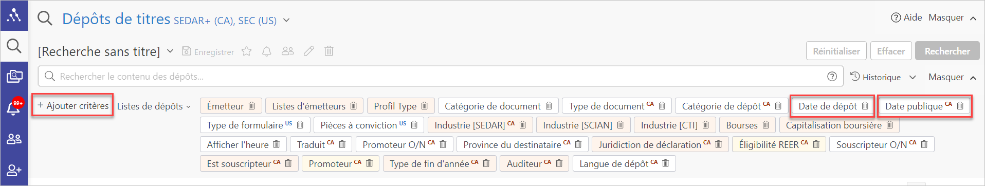Collapse criteria using lower Masquer toggle
Screen dimensions: 985x186
[x=952, y=77]
